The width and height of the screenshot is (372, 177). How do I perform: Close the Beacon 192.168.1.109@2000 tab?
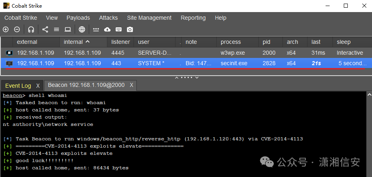[x=132, y=85]
